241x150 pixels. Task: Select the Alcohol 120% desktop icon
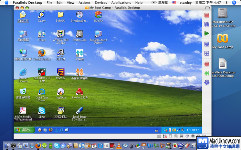(x=80, y=91)
